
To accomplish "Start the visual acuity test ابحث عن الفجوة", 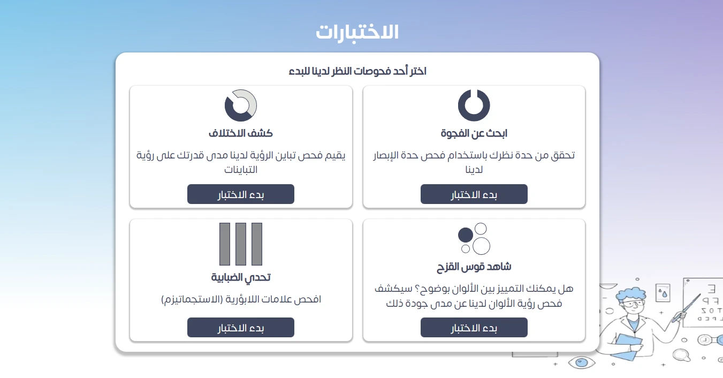I will 474,194.
